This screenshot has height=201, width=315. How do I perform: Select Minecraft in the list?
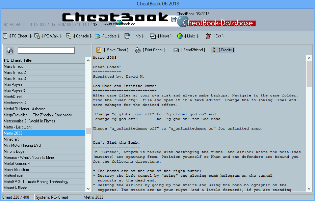pyautogui.click(x=44, y=139)
